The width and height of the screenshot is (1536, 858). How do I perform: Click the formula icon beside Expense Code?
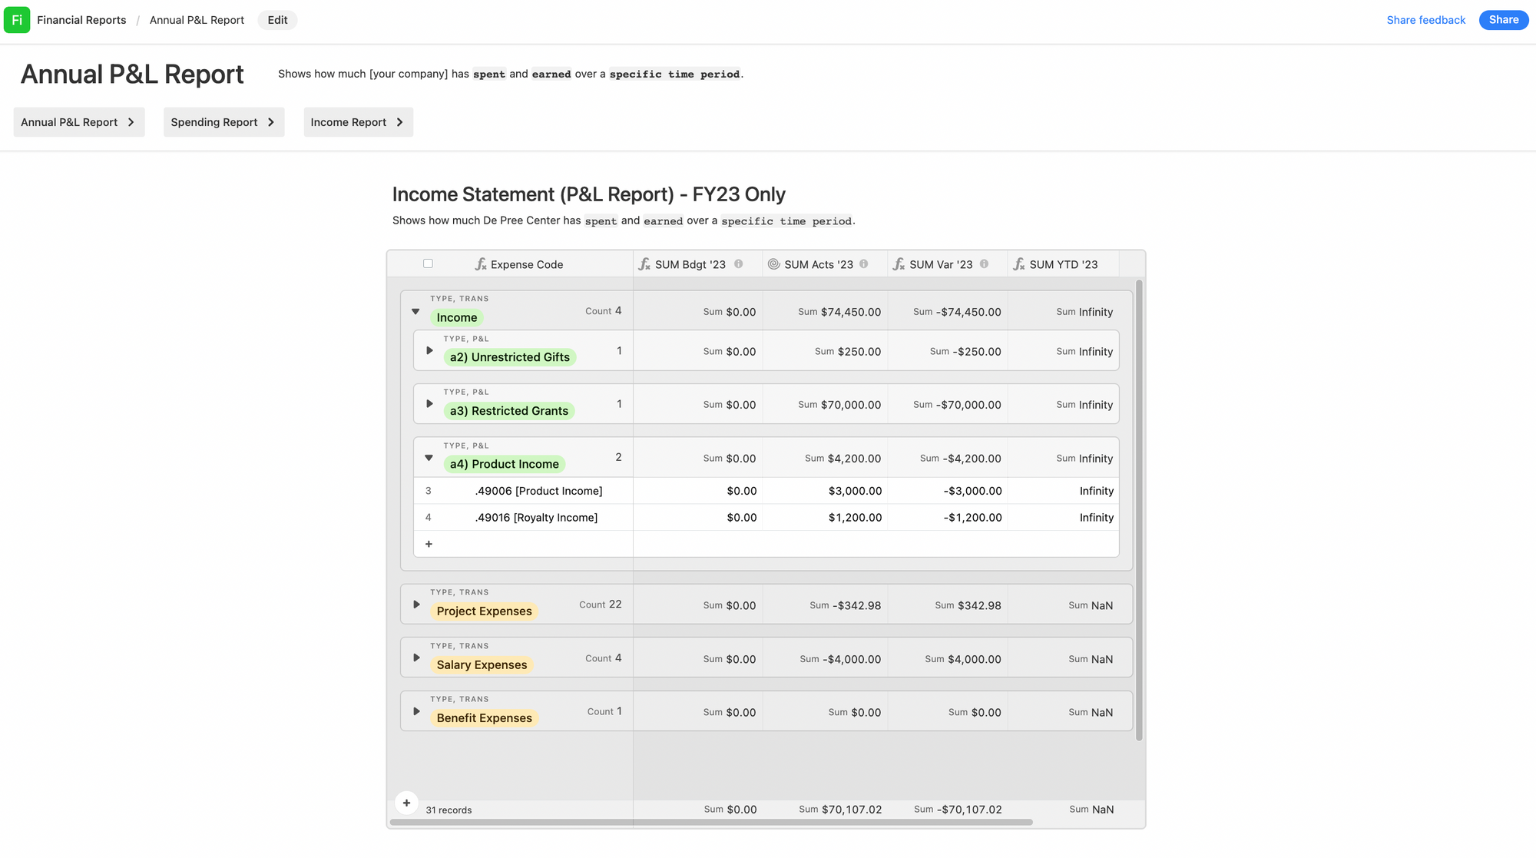[x=481, y=264]
